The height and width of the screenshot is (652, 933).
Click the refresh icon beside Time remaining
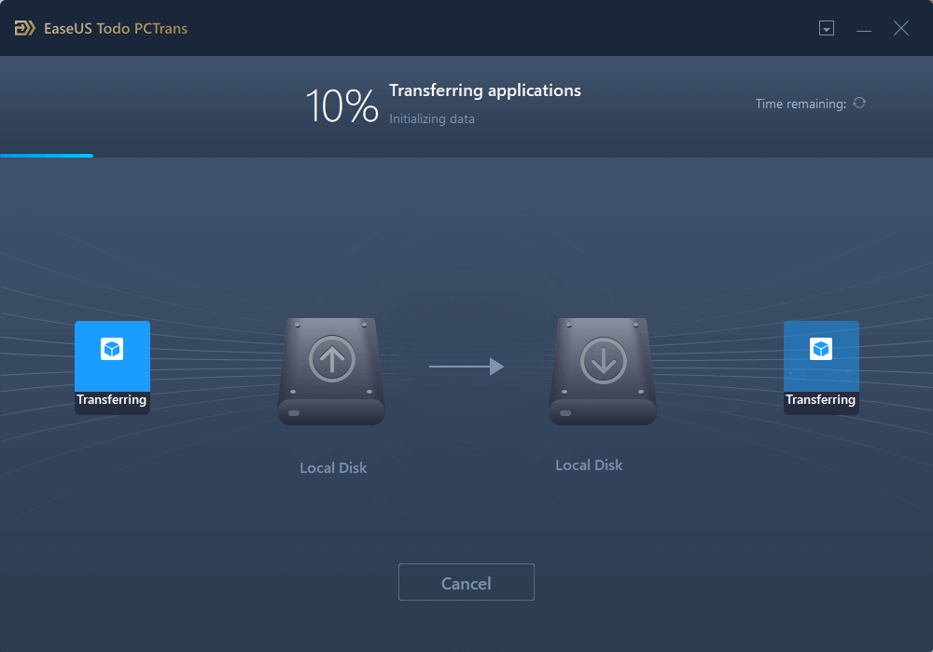pyautogui.click(x=859, y=104)
